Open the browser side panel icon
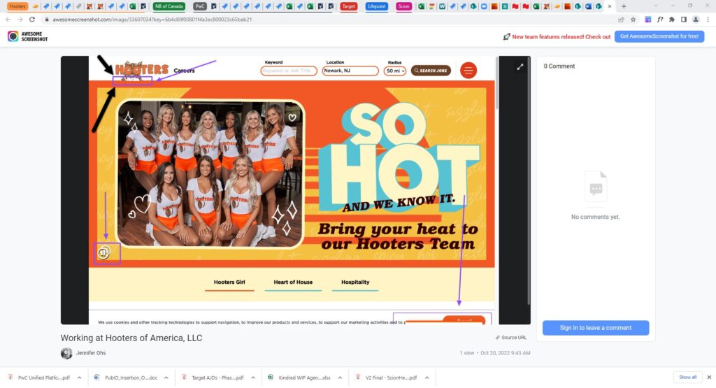This screenshot has height=388, width=716. pos(684,20)
